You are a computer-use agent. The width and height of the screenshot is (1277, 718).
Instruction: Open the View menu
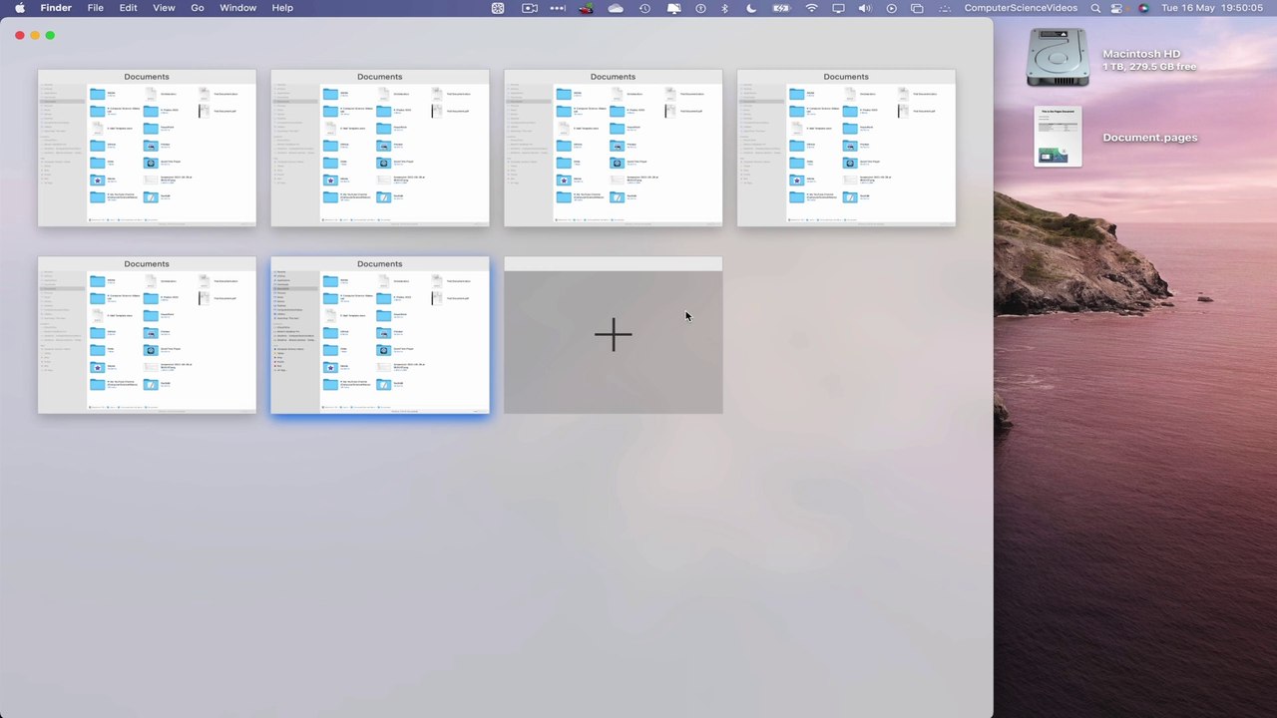click(x=164, y=8)
